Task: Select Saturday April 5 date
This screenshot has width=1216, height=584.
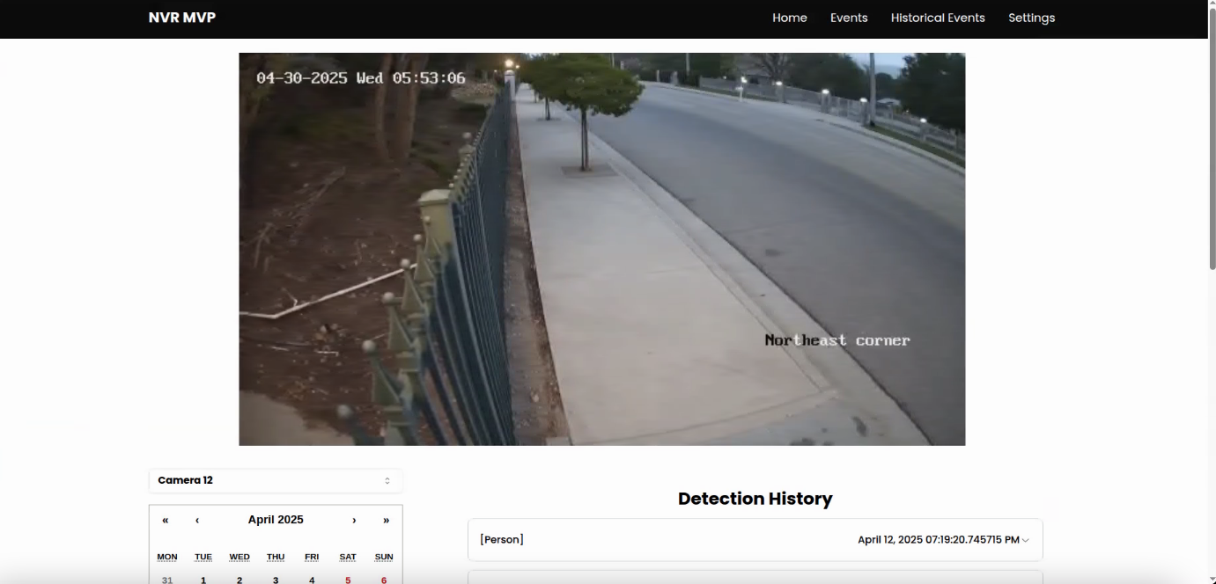Action: (x=348, y=580)
